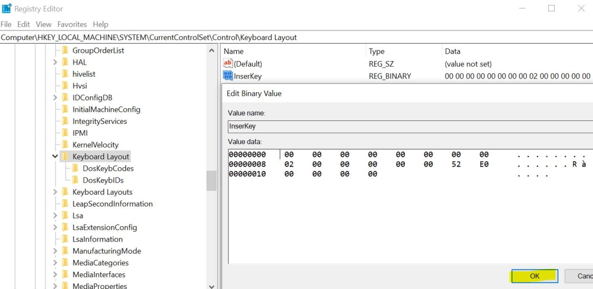The height and width of the screenshot is (289, 593).
Task: Select the hivelist folder icon
Action: click(x=66, y=73)
